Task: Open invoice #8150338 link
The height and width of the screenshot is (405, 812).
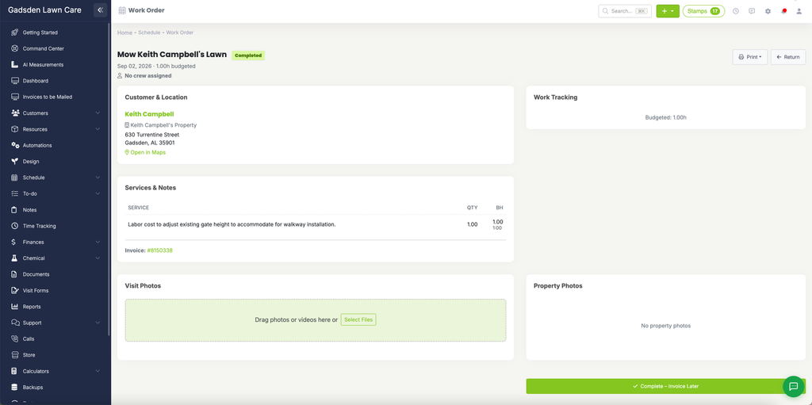Action: point(160,250)
